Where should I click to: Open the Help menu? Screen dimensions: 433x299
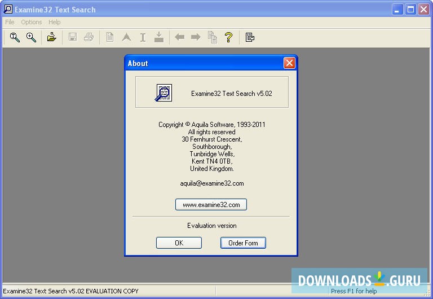pos(54,22)
